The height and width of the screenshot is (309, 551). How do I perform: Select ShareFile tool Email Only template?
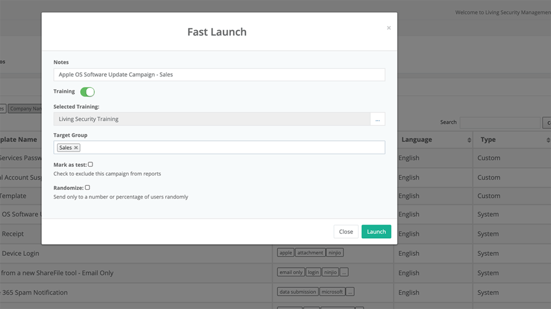point(57,273)
